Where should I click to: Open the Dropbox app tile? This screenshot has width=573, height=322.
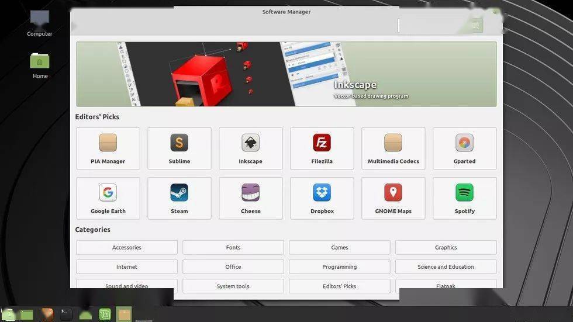point(322,198)
